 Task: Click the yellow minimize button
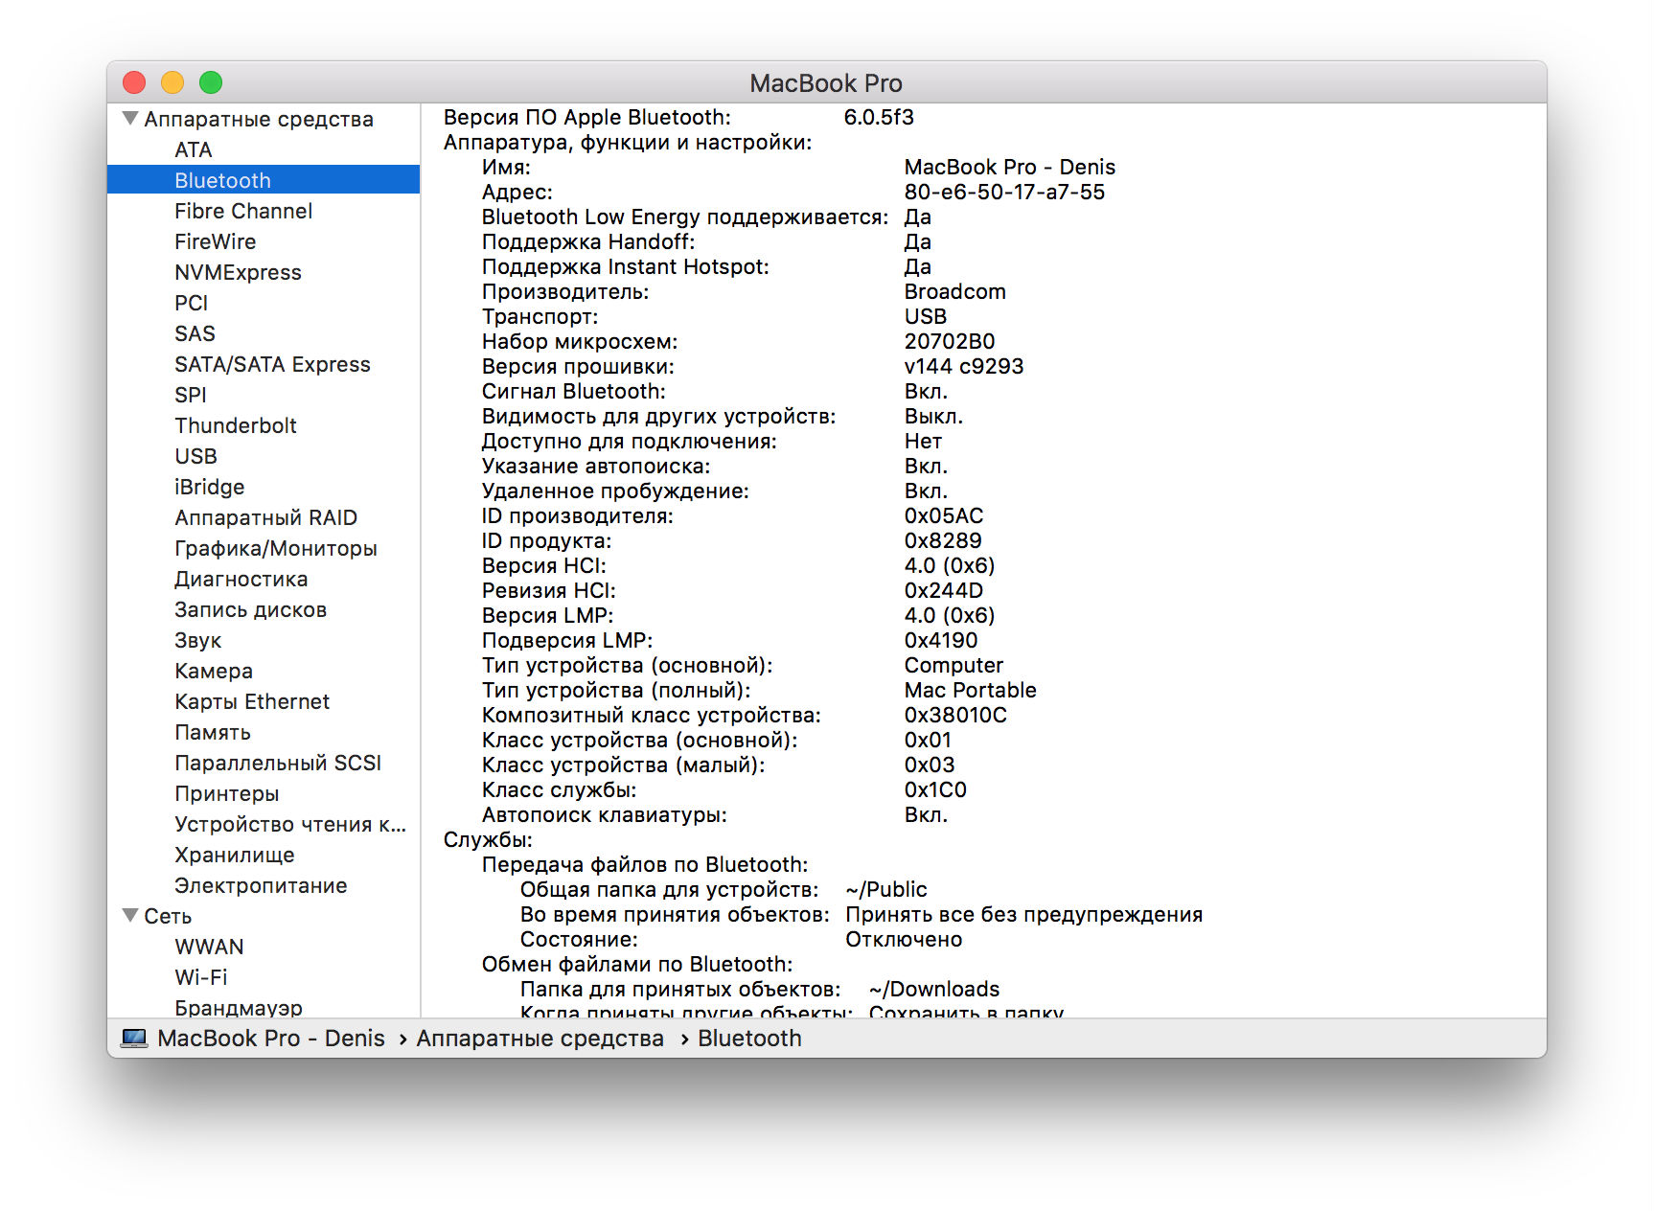(x=172, y=82)
